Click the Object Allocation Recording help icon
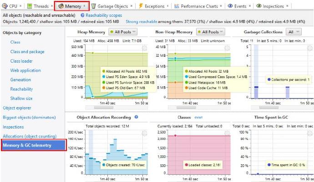 (x=137, y=117)
